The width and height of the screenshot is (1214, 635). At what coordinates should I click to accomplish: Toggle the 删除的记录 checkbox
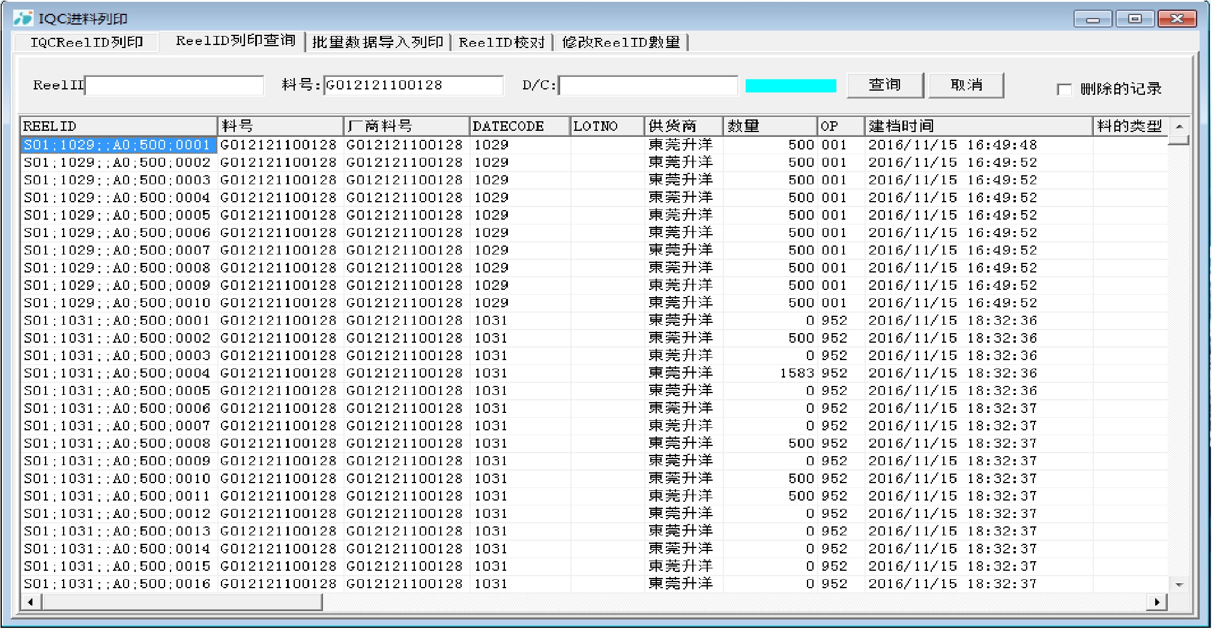[x=1064, y=89]
